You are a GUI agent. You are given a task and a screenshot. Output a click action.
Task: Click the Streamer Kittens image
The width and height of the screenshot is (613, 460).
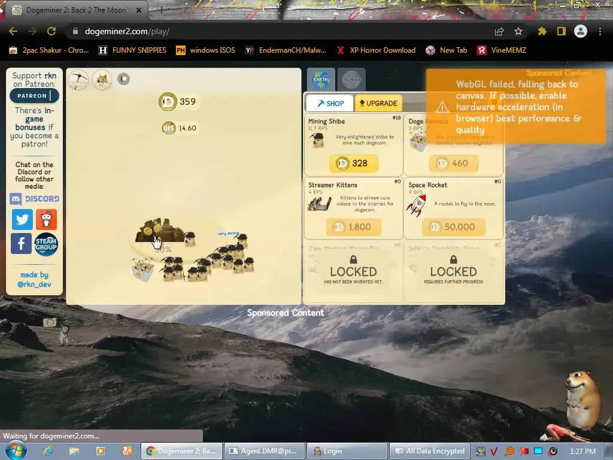tap(320, 204)
